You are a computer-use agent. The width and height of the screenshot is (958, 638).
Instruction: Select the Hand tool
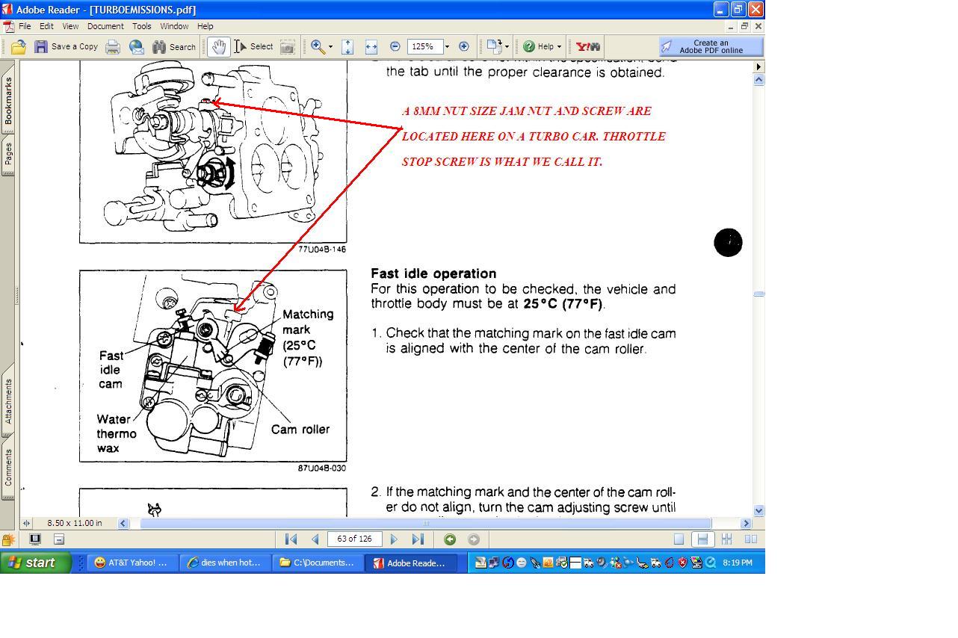click(x=218, y=46)
